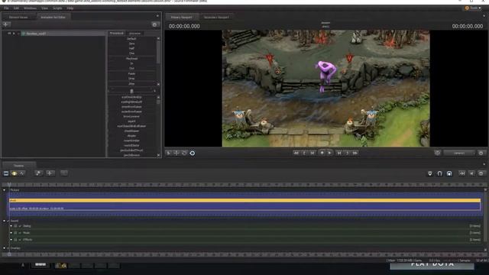Click the Paste preset row
The width and height of the screenshot is (489, 275).
click(131, 73)
